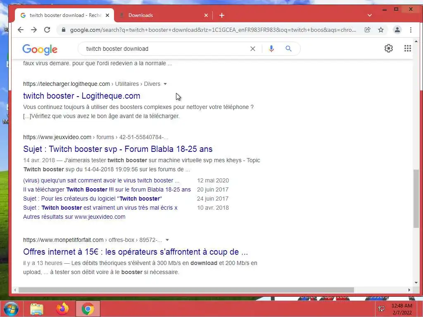Screen dimensions: 423x317
Task: Open the tab search dropdown
Action: pos(370,15)
